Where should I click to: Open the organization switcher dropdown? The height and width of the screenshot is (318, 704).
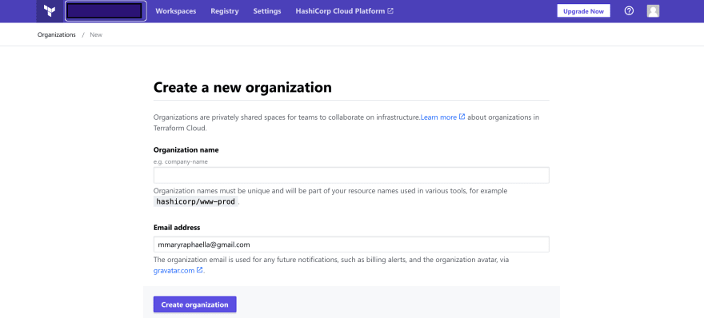(106, 11)
